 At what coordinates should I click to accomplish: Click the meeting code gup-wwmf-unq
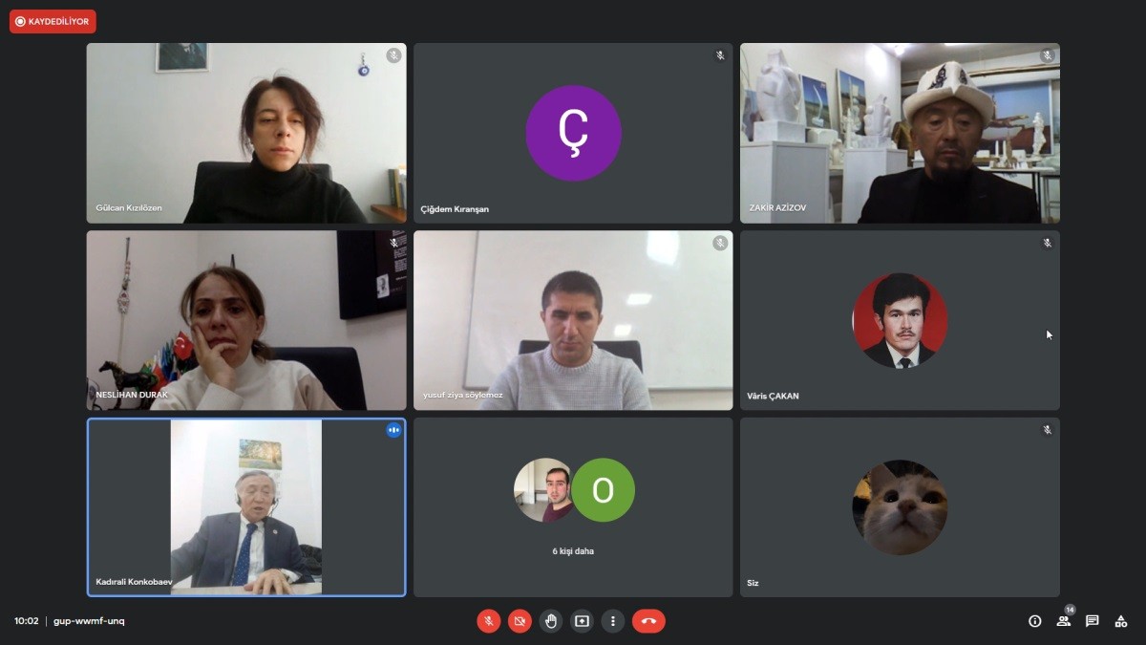coord(89,621)
